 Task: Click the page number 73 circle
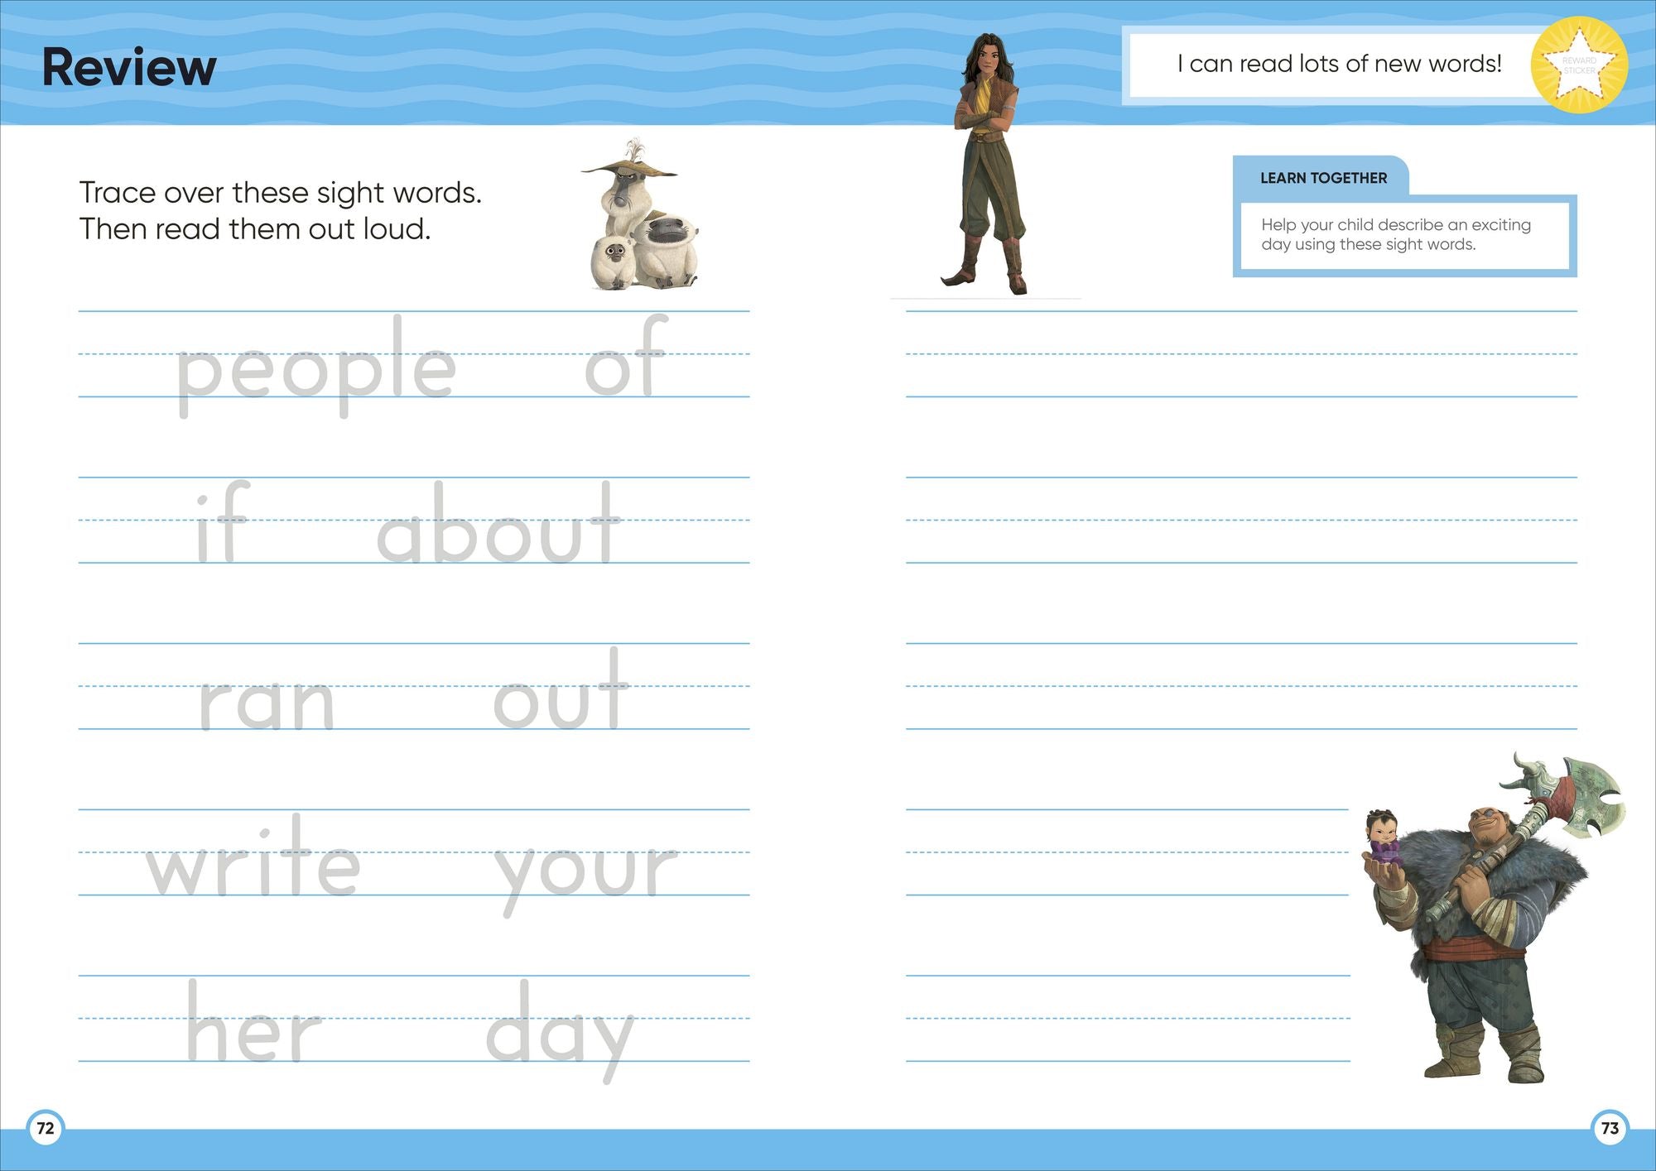(x=1610, y=1128)
